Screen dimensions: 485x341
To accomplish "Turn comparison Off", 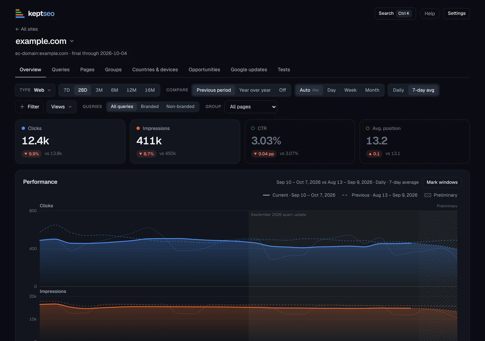I will coord(283,90).
